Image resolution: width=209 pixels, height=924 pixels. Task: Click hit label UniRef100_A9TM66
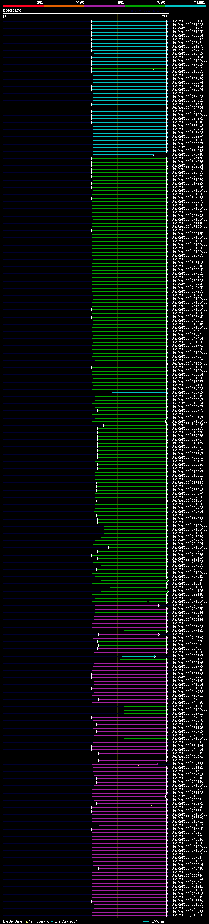[187, 104]
